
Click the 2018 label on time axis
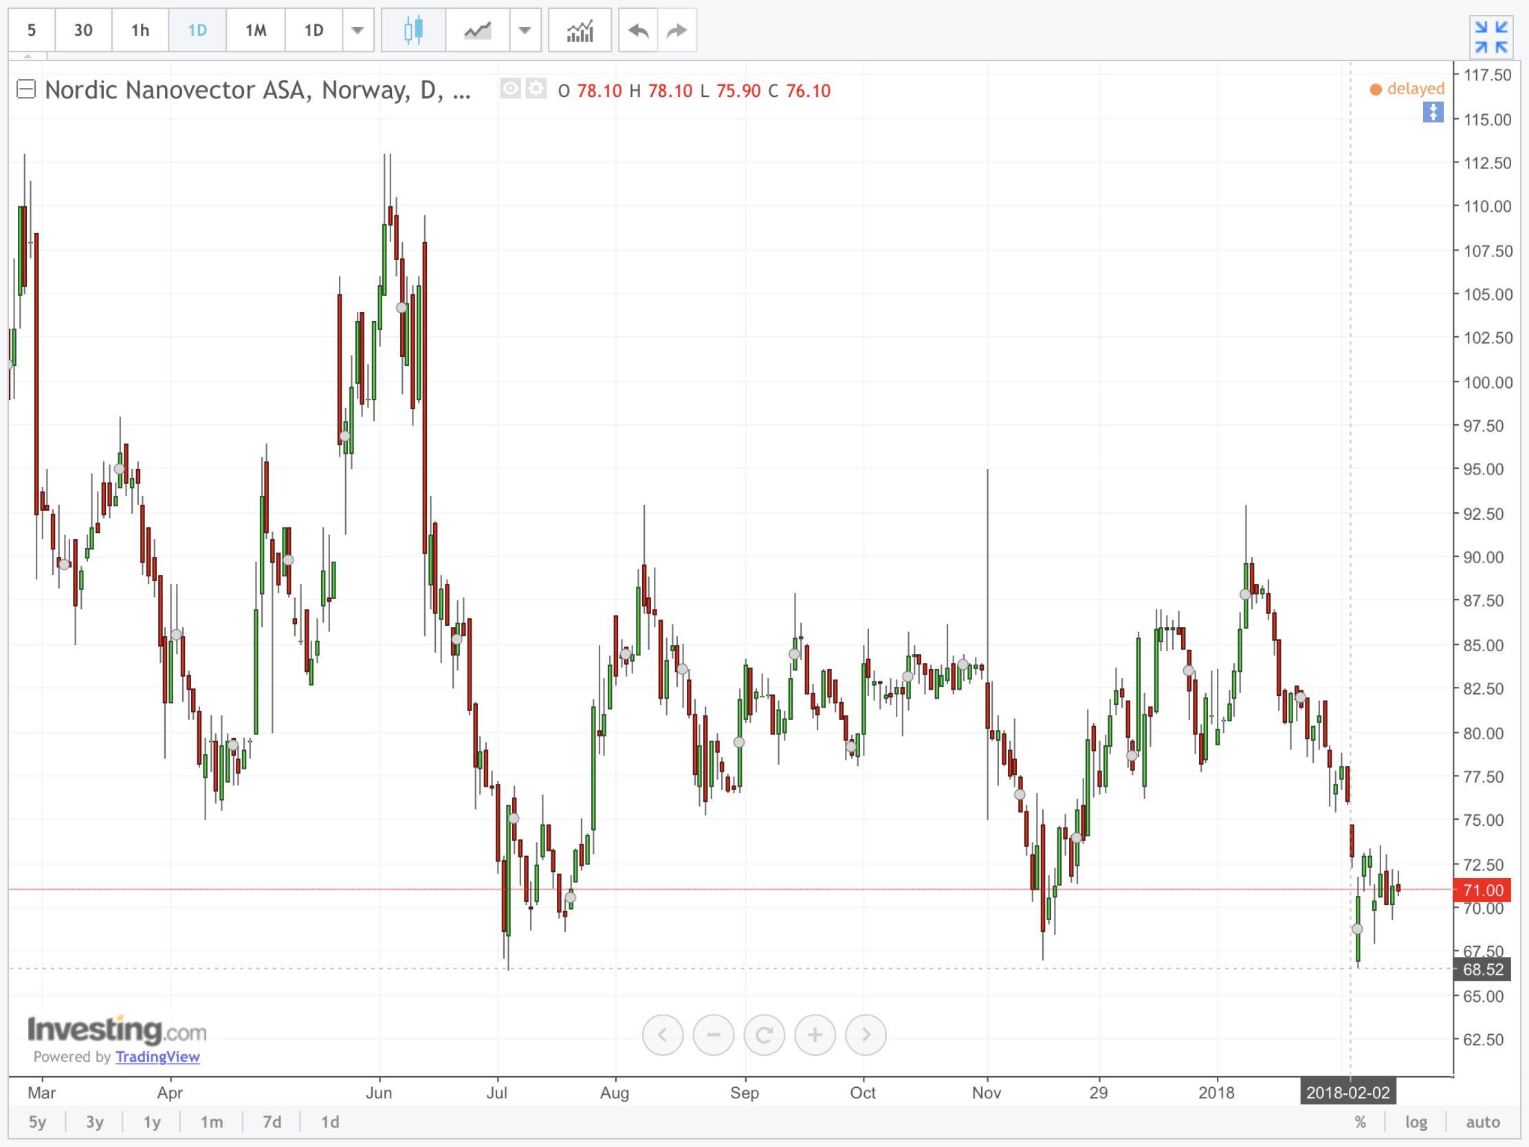pyautogui.click(x=1216, y=1093)
